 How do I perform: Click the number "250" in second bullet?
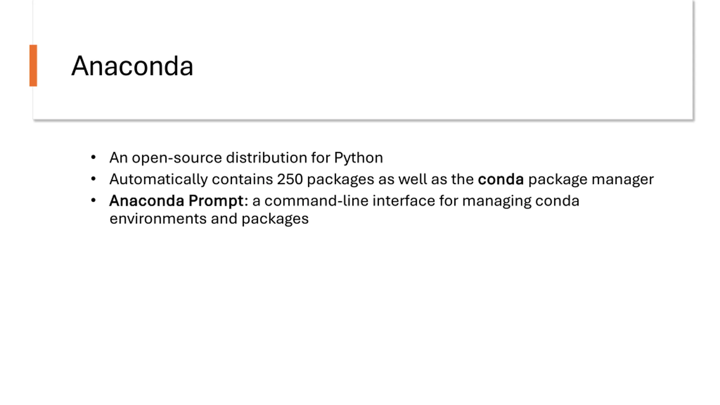(x=290, y=179)
